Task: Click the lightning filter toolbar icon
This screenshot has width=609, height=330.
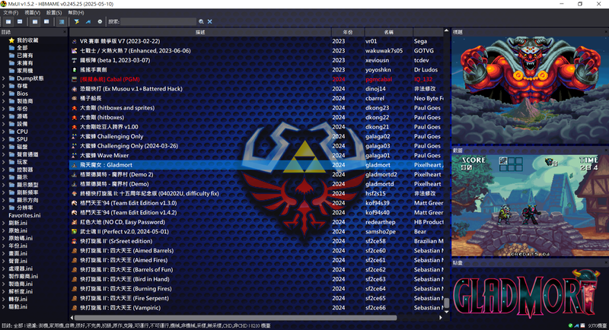Action: (x=77, y=22)
